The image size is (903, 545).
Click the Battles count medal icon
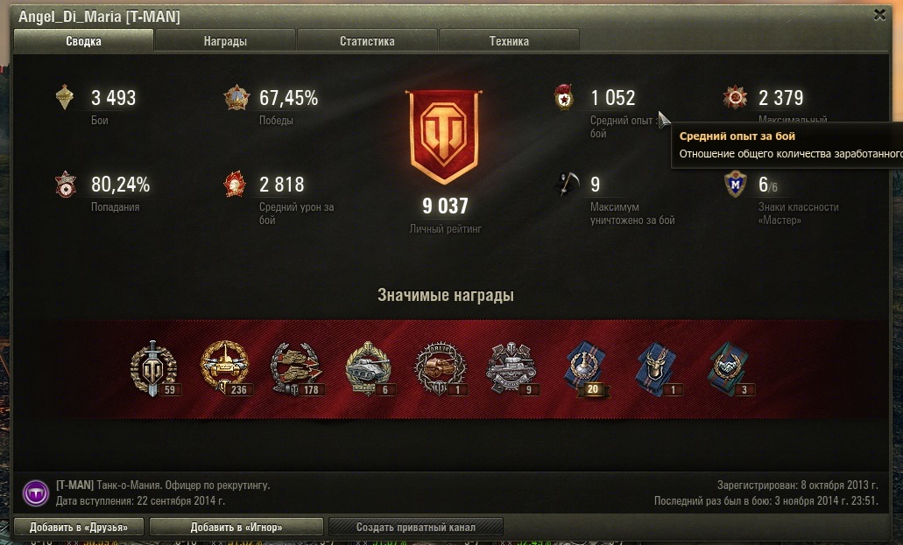click(x=65, y=97)
